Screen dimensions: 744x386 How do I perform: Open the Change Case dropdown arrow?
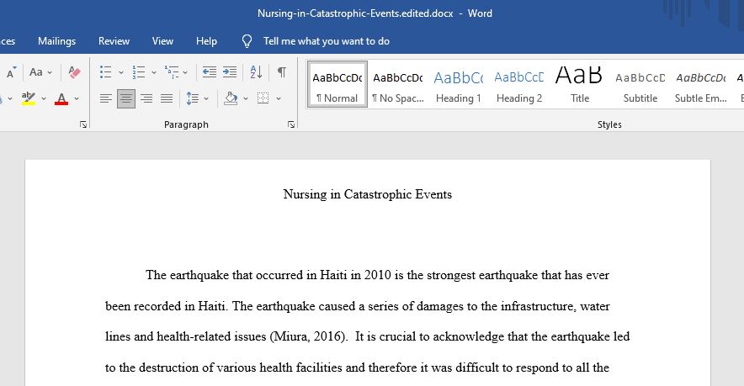click(x=50, y=72)
